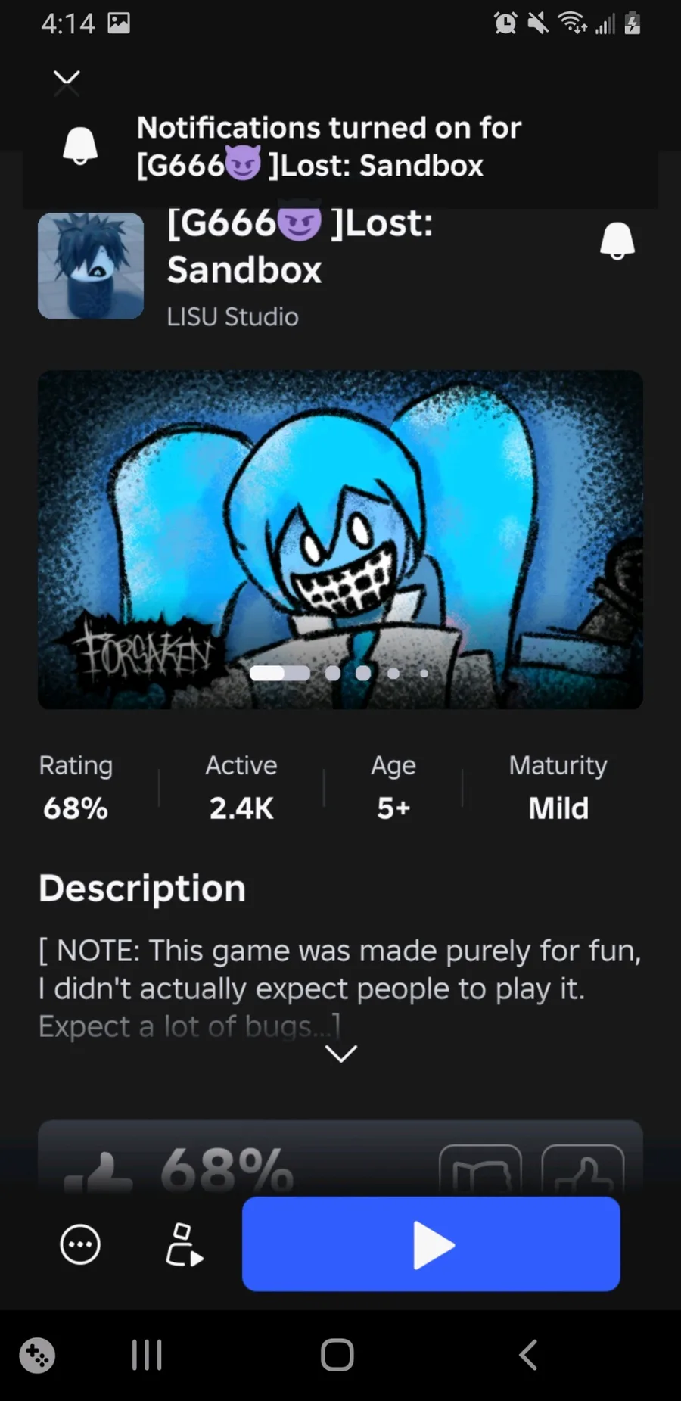Image resolution: width=681 pixels, height=1401 pixels.
Task: Toggle the notification bell for Lost: Sandbox
Action: click(x=617, y=241)
